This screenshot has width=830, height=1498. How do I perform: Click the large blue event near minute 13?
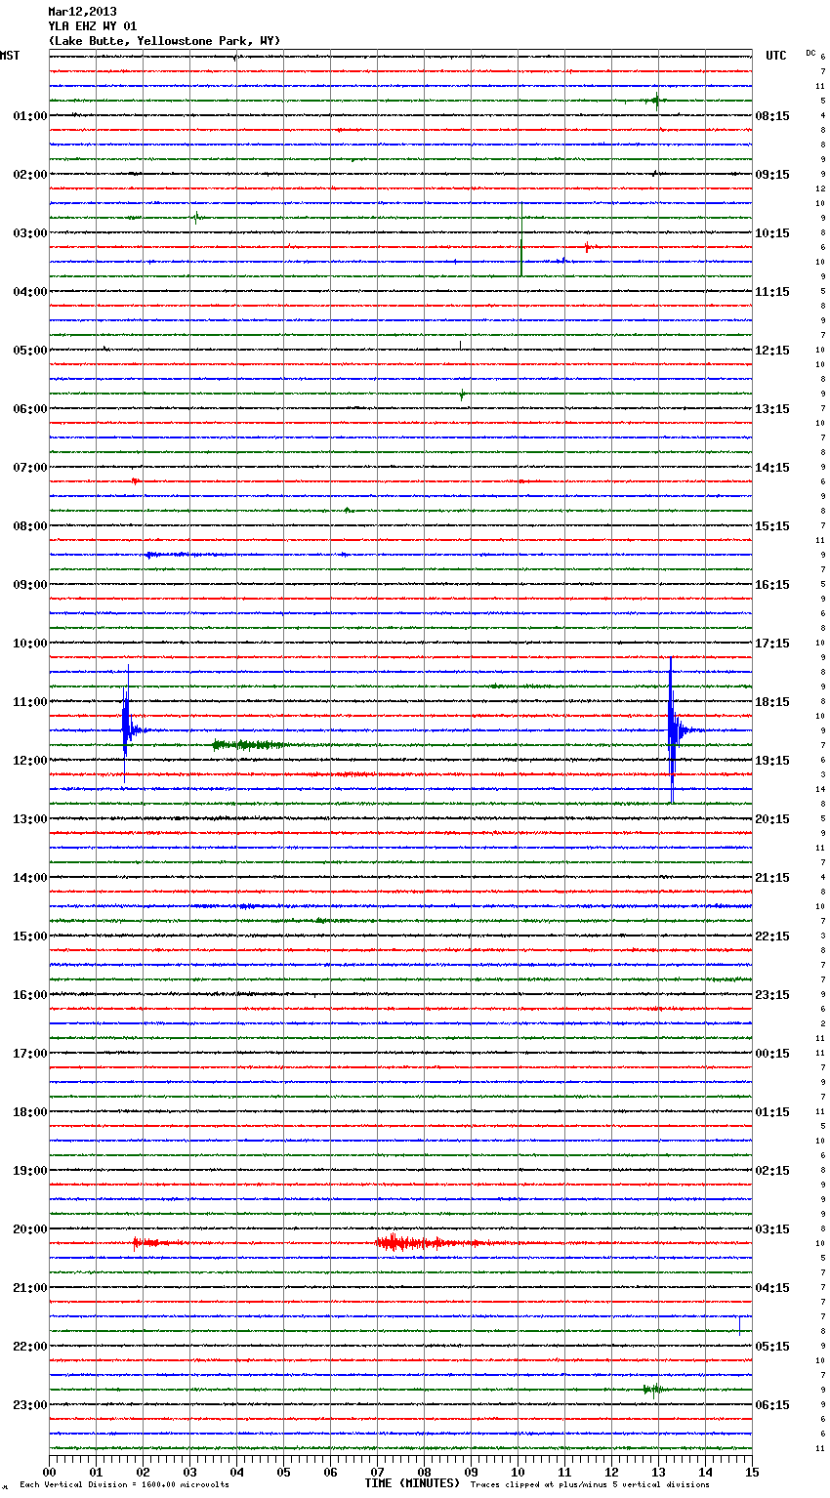[673, 729]
